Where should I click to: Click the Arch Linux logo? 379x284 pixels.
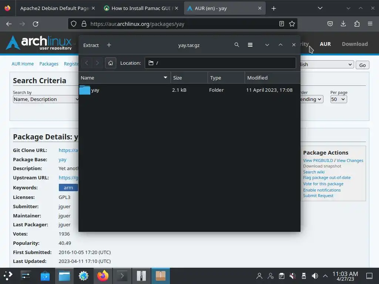[39, 43]
